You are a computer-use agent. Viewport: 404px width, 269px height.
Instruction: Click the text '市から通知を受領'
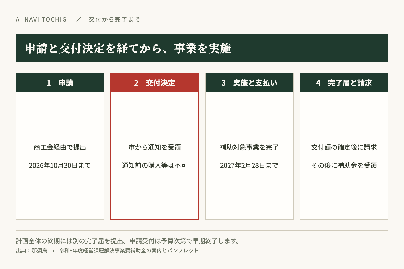pyautogui.click(x=155, y=147)
